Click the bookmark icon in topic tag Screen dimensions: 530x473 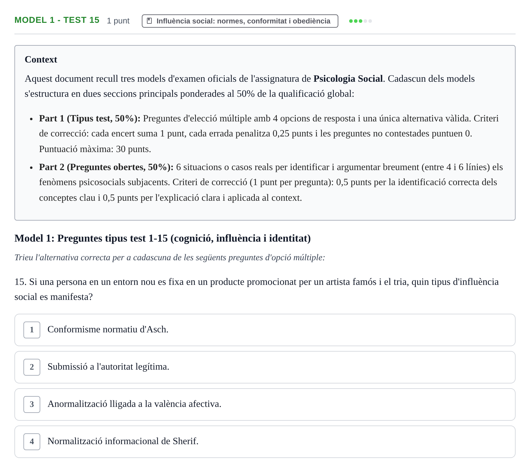[x=149, y=21]
